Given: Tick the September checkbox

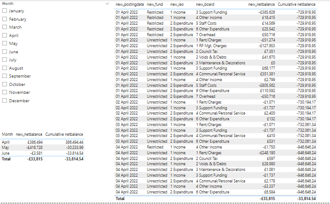Looking at the screenshot, I should 4,76.
